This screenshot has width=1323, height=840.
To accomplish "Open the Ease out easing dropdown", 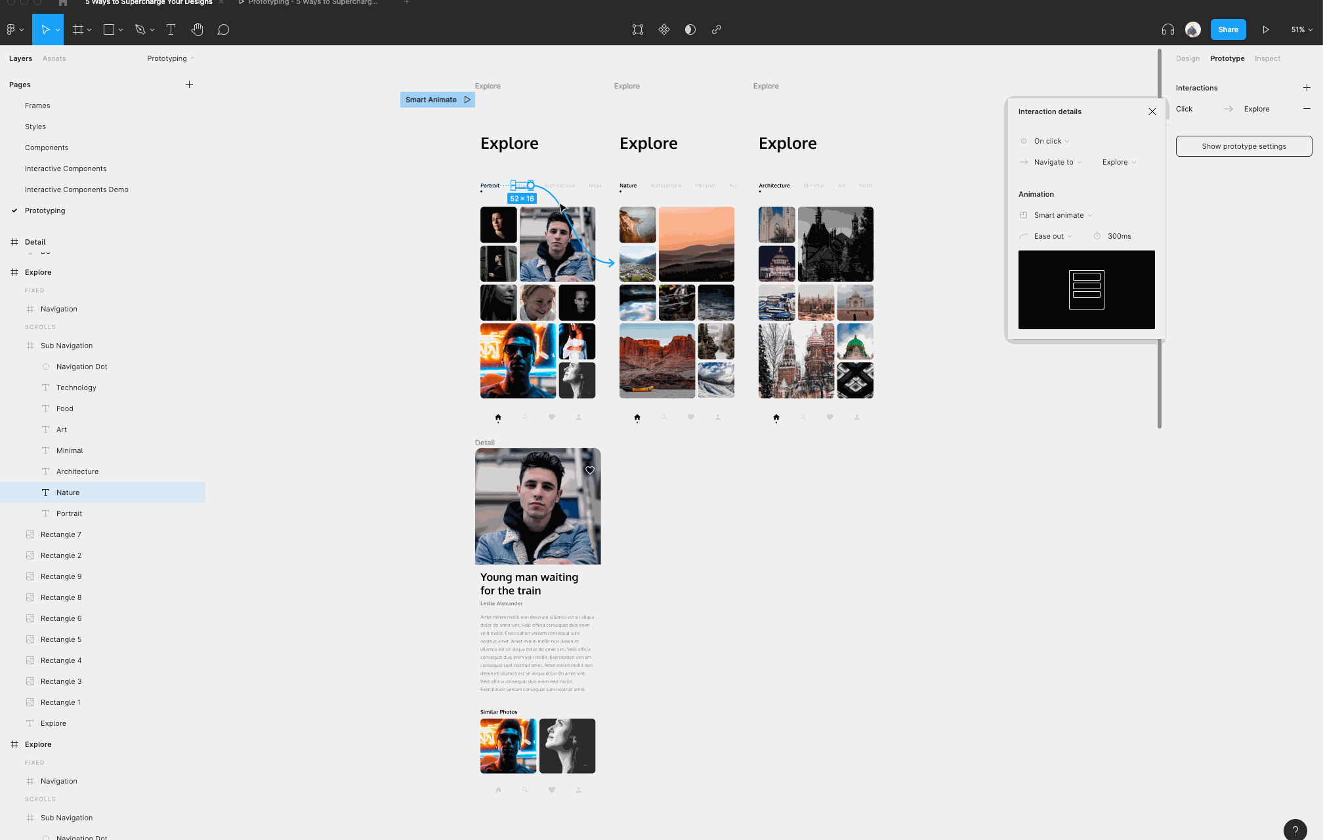I will pos(1053,236).
